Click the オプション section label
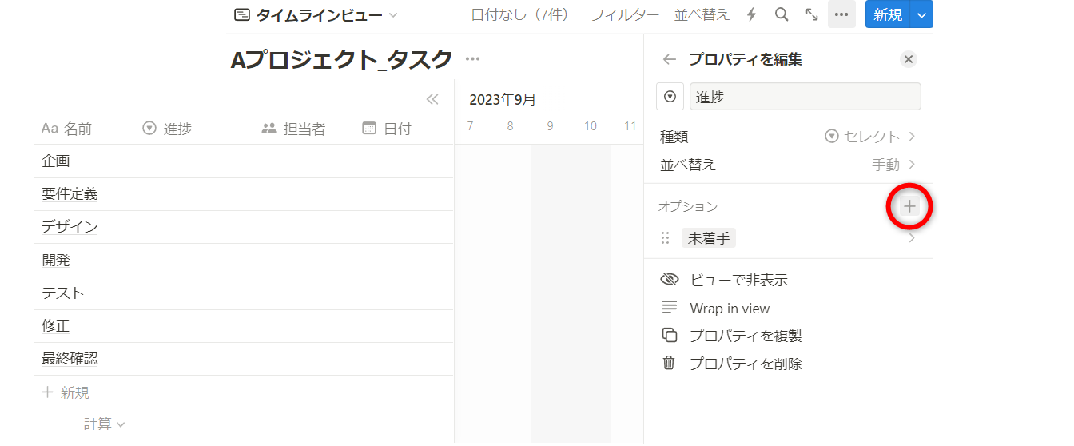Viewport: 1074px width, 446px height. tap(687, 206)
